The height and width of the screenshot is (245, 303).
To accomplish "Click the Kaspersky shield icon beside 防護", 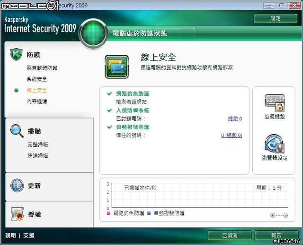I will point(16,54).
